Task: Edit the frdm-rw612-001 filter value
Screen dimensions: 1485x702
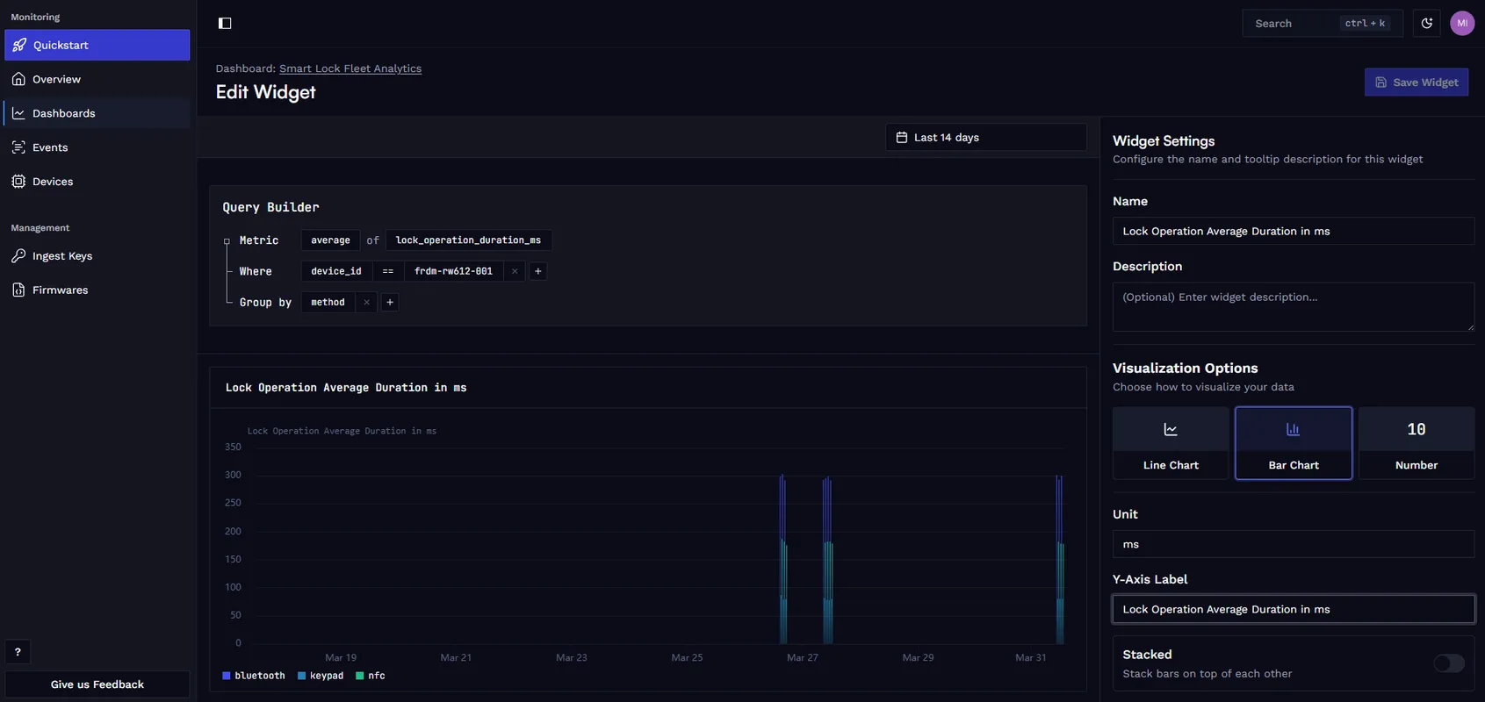Action: pos(453,271)
